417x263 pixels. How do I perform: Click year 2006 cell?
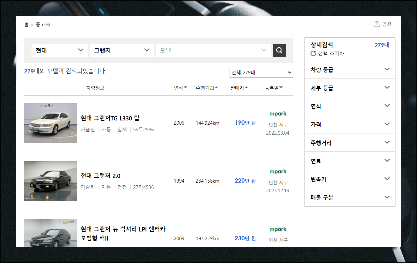click(x=179, y=123)
